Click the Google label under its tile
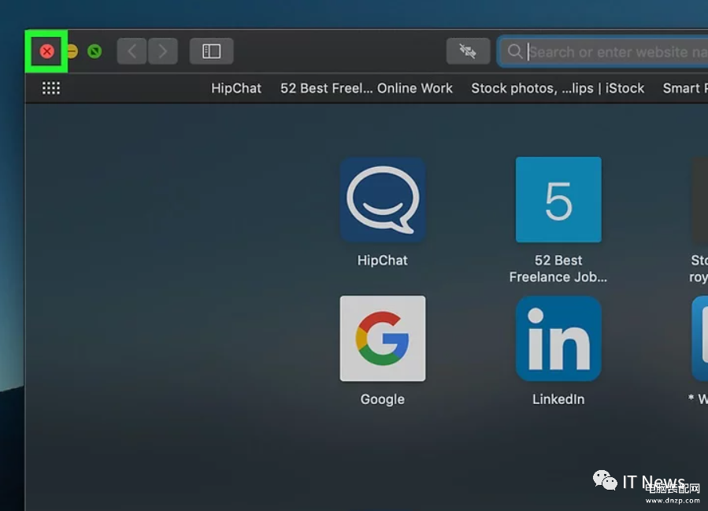Viewport: 708px width, 511px height. pos(383,399)
